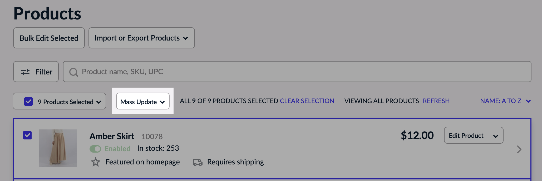Open the Mass Update dropdown
Screen dimensions: 542x181
tap(142, 102)
